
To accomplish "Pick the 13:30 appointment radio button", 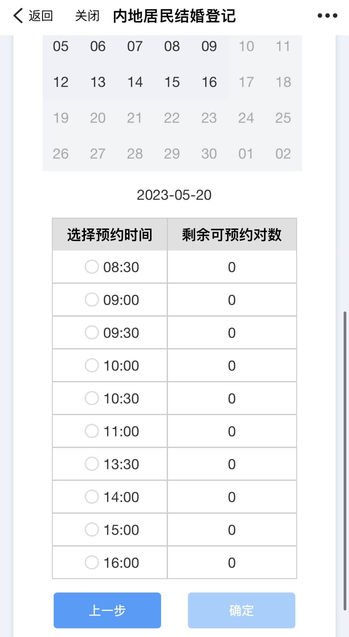I will pyautogui.click(x=92, y=464).
